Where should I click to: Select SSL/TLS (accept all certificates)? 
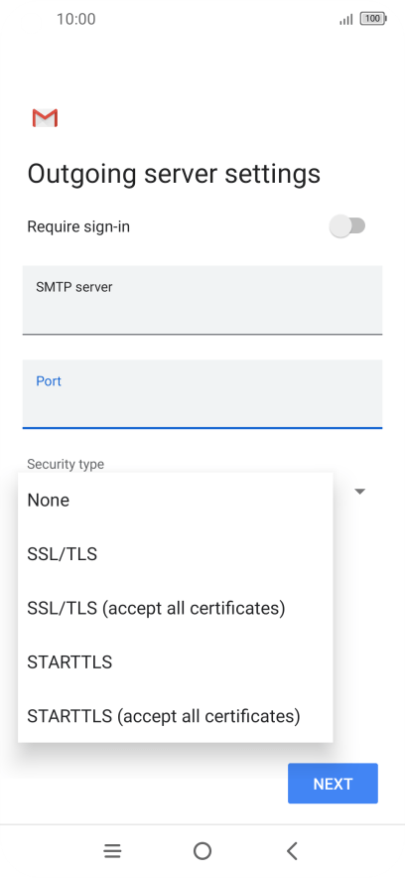[176, 608]
